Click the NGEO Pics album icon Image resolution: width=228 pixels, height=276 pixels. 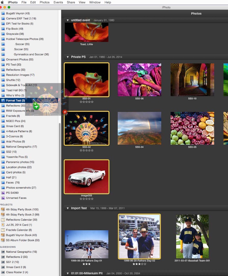coord(3,121)
